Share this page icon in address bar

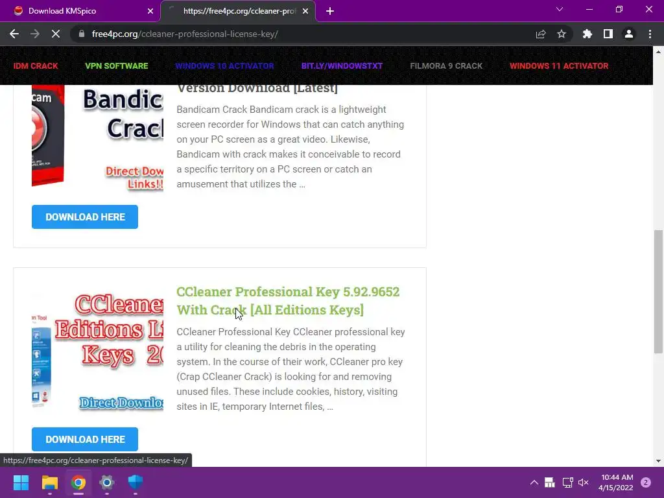[x=541, y=34]
